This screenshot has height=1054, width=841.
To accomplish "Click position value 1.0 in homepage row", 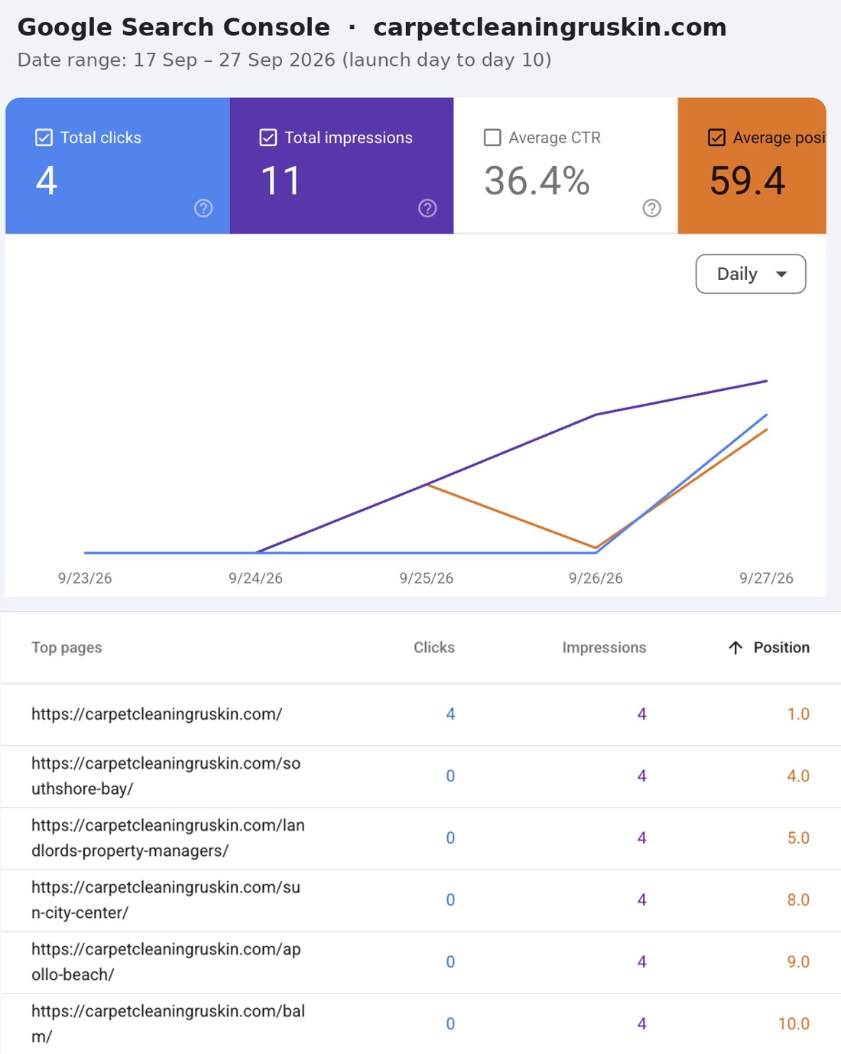I will pos(798,714).
